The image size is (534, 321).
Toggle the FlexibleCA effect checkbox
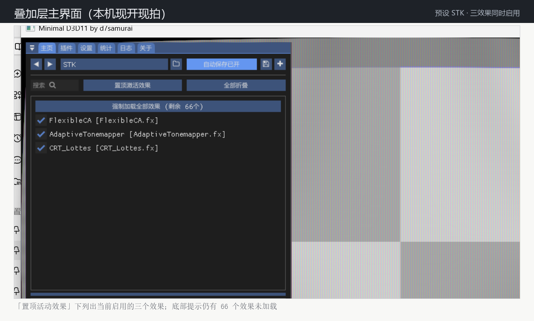[41, 120]
